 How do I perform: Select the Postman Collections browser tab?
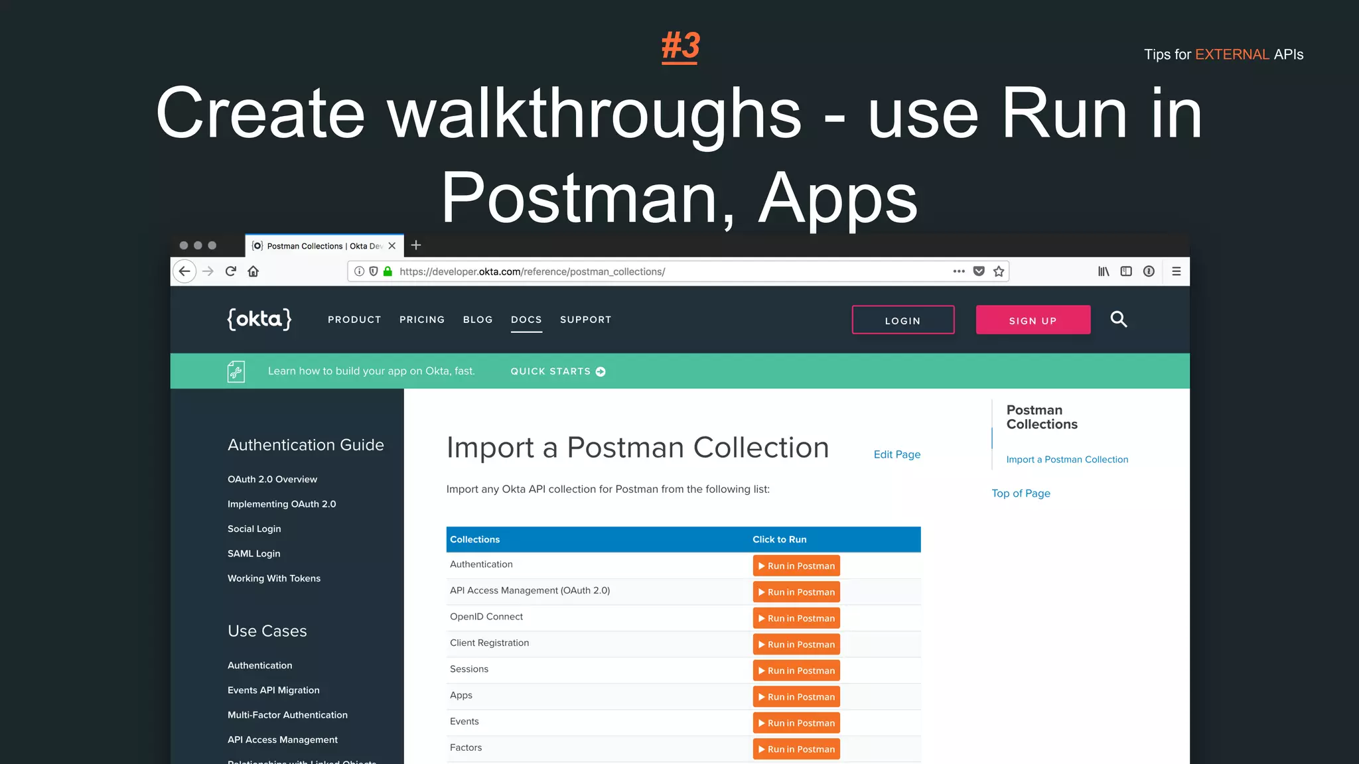[324, 246]
